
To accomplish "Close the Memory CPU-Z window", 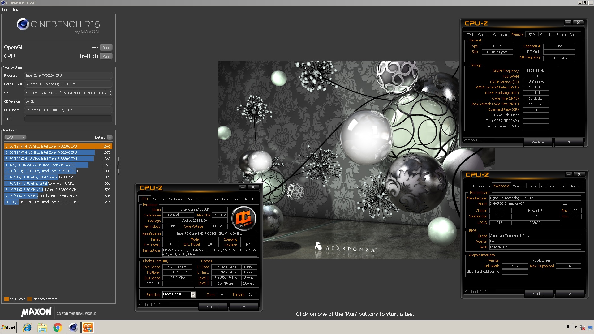I will coord(578,23).
